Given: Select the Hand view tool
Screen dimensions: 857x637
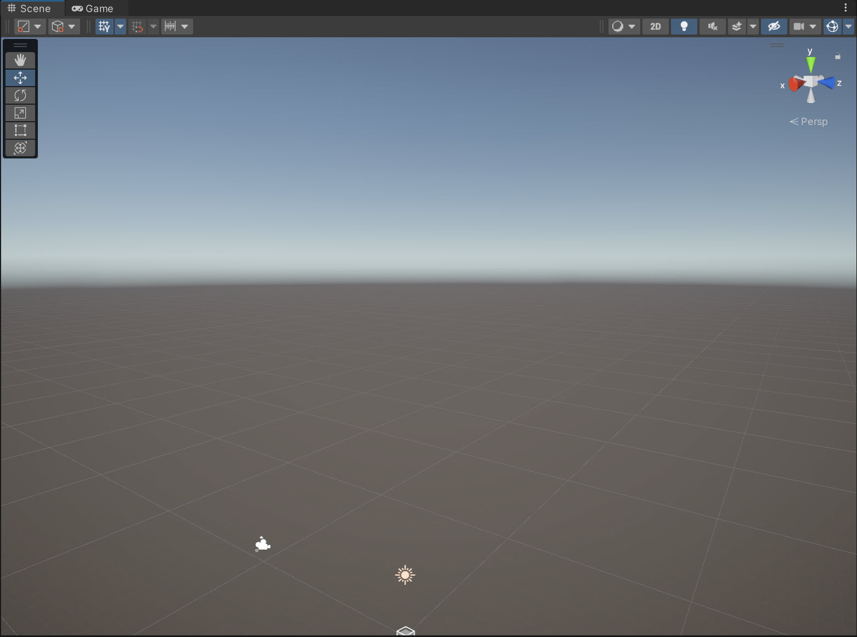Looking at the screenshot, I should [20, 60].
